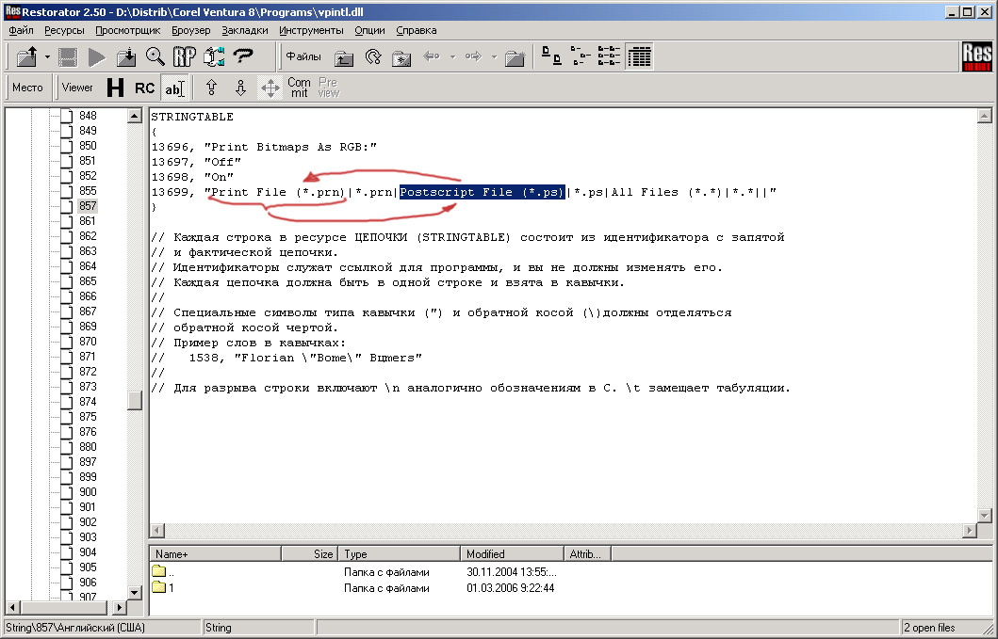Click the Extract resource download icon
This screenshot has width=998, height=639.
point(126,56)
